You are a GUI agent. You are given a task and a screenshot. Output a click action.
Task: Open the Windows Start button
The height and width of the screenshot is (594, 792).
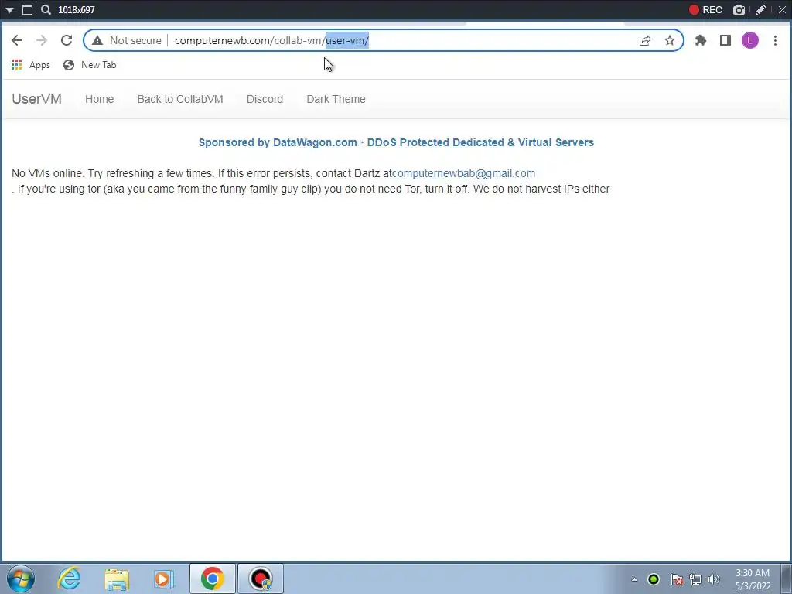coord(21,579)
